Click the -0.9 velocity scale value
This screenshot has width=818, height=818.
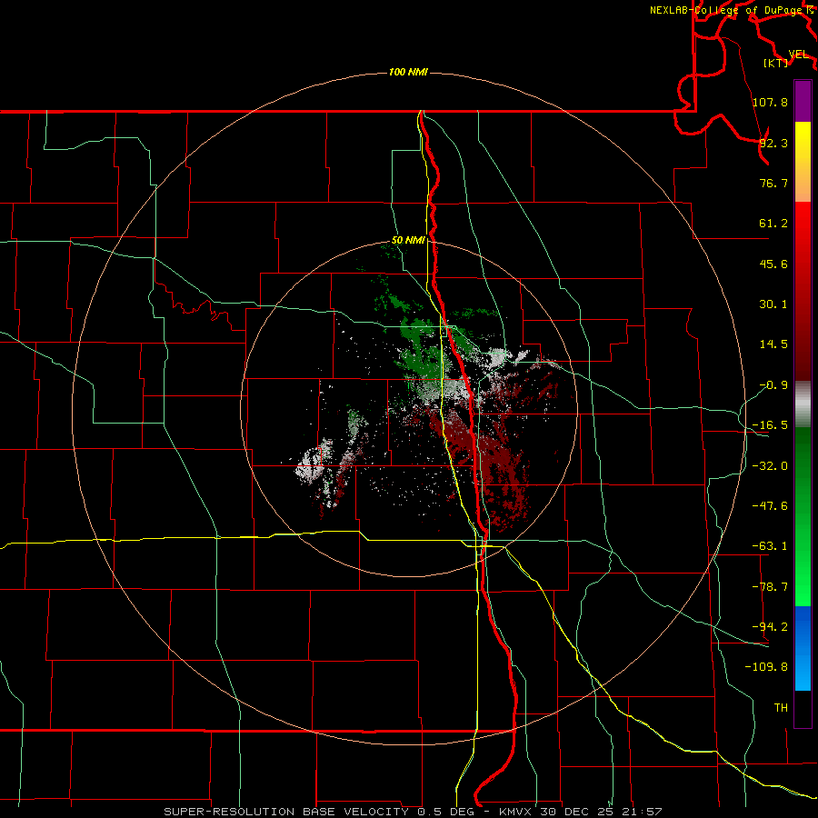coord(773,385)
